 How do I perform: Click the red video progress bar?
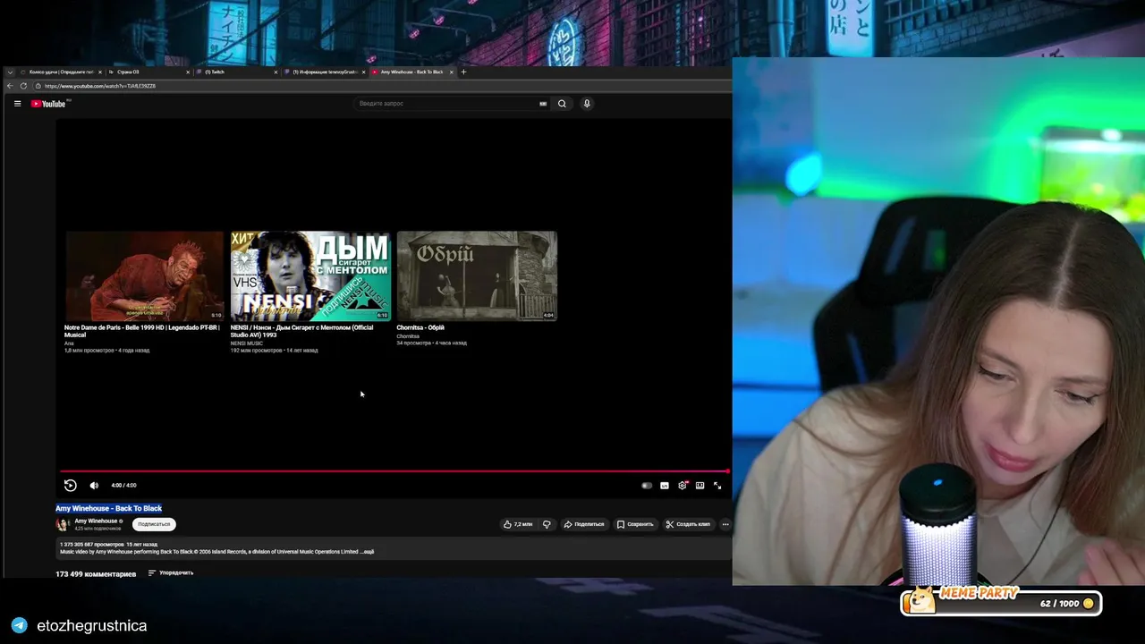(394, 470)
